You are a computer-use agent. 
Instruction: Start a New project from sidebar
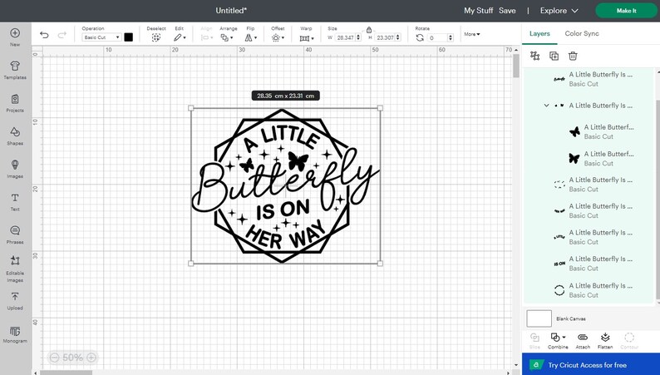tap(15, 37)
